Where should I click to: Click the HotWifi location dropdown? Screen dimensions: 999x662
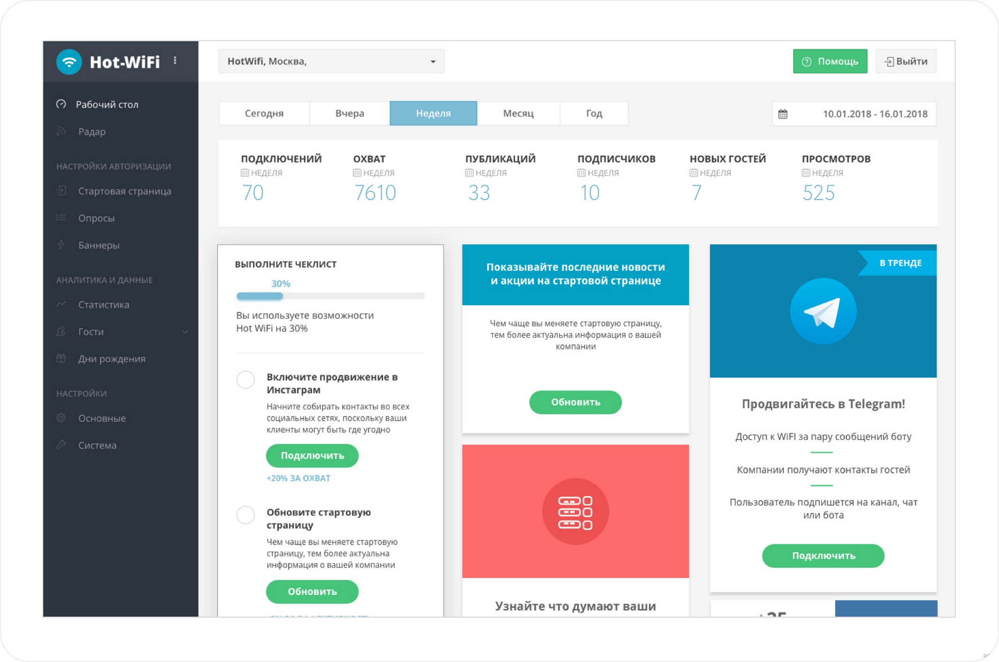pos(332,61)
